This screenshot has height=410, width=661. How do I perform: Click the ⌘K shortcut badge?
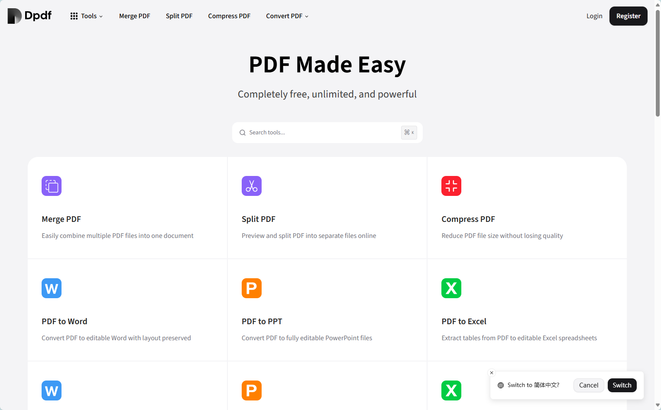[x=409, y=133]
